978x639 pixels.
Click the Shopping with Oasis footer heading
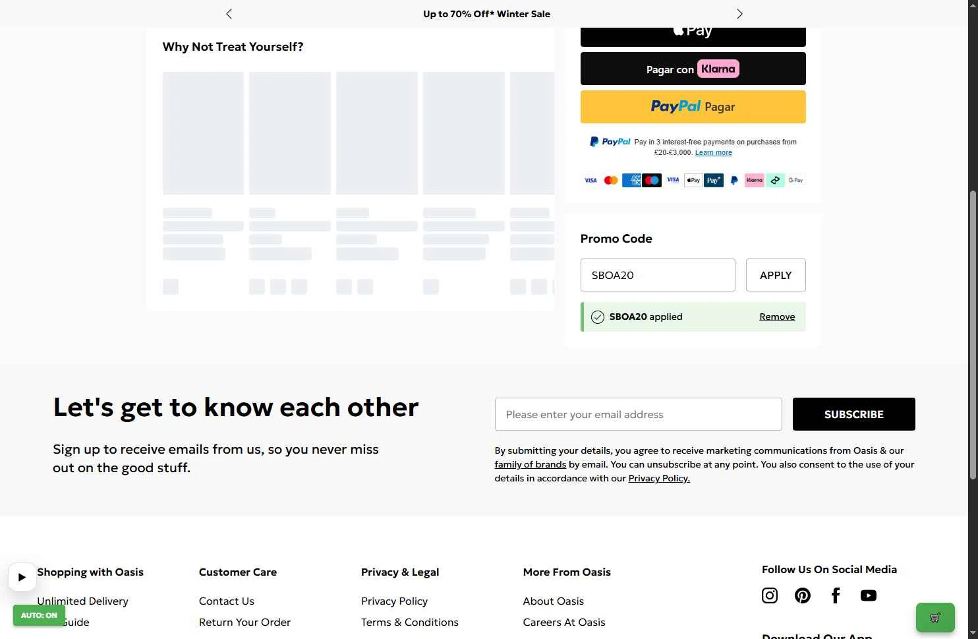[90, 572]
